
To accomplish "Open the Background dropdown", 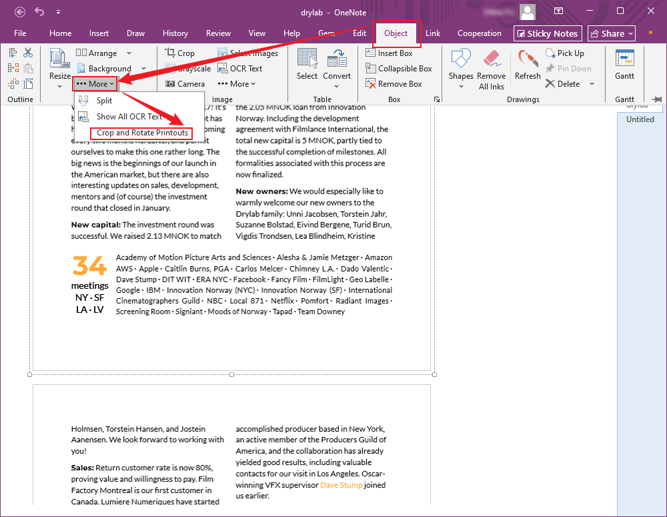I will coord(111,68).
